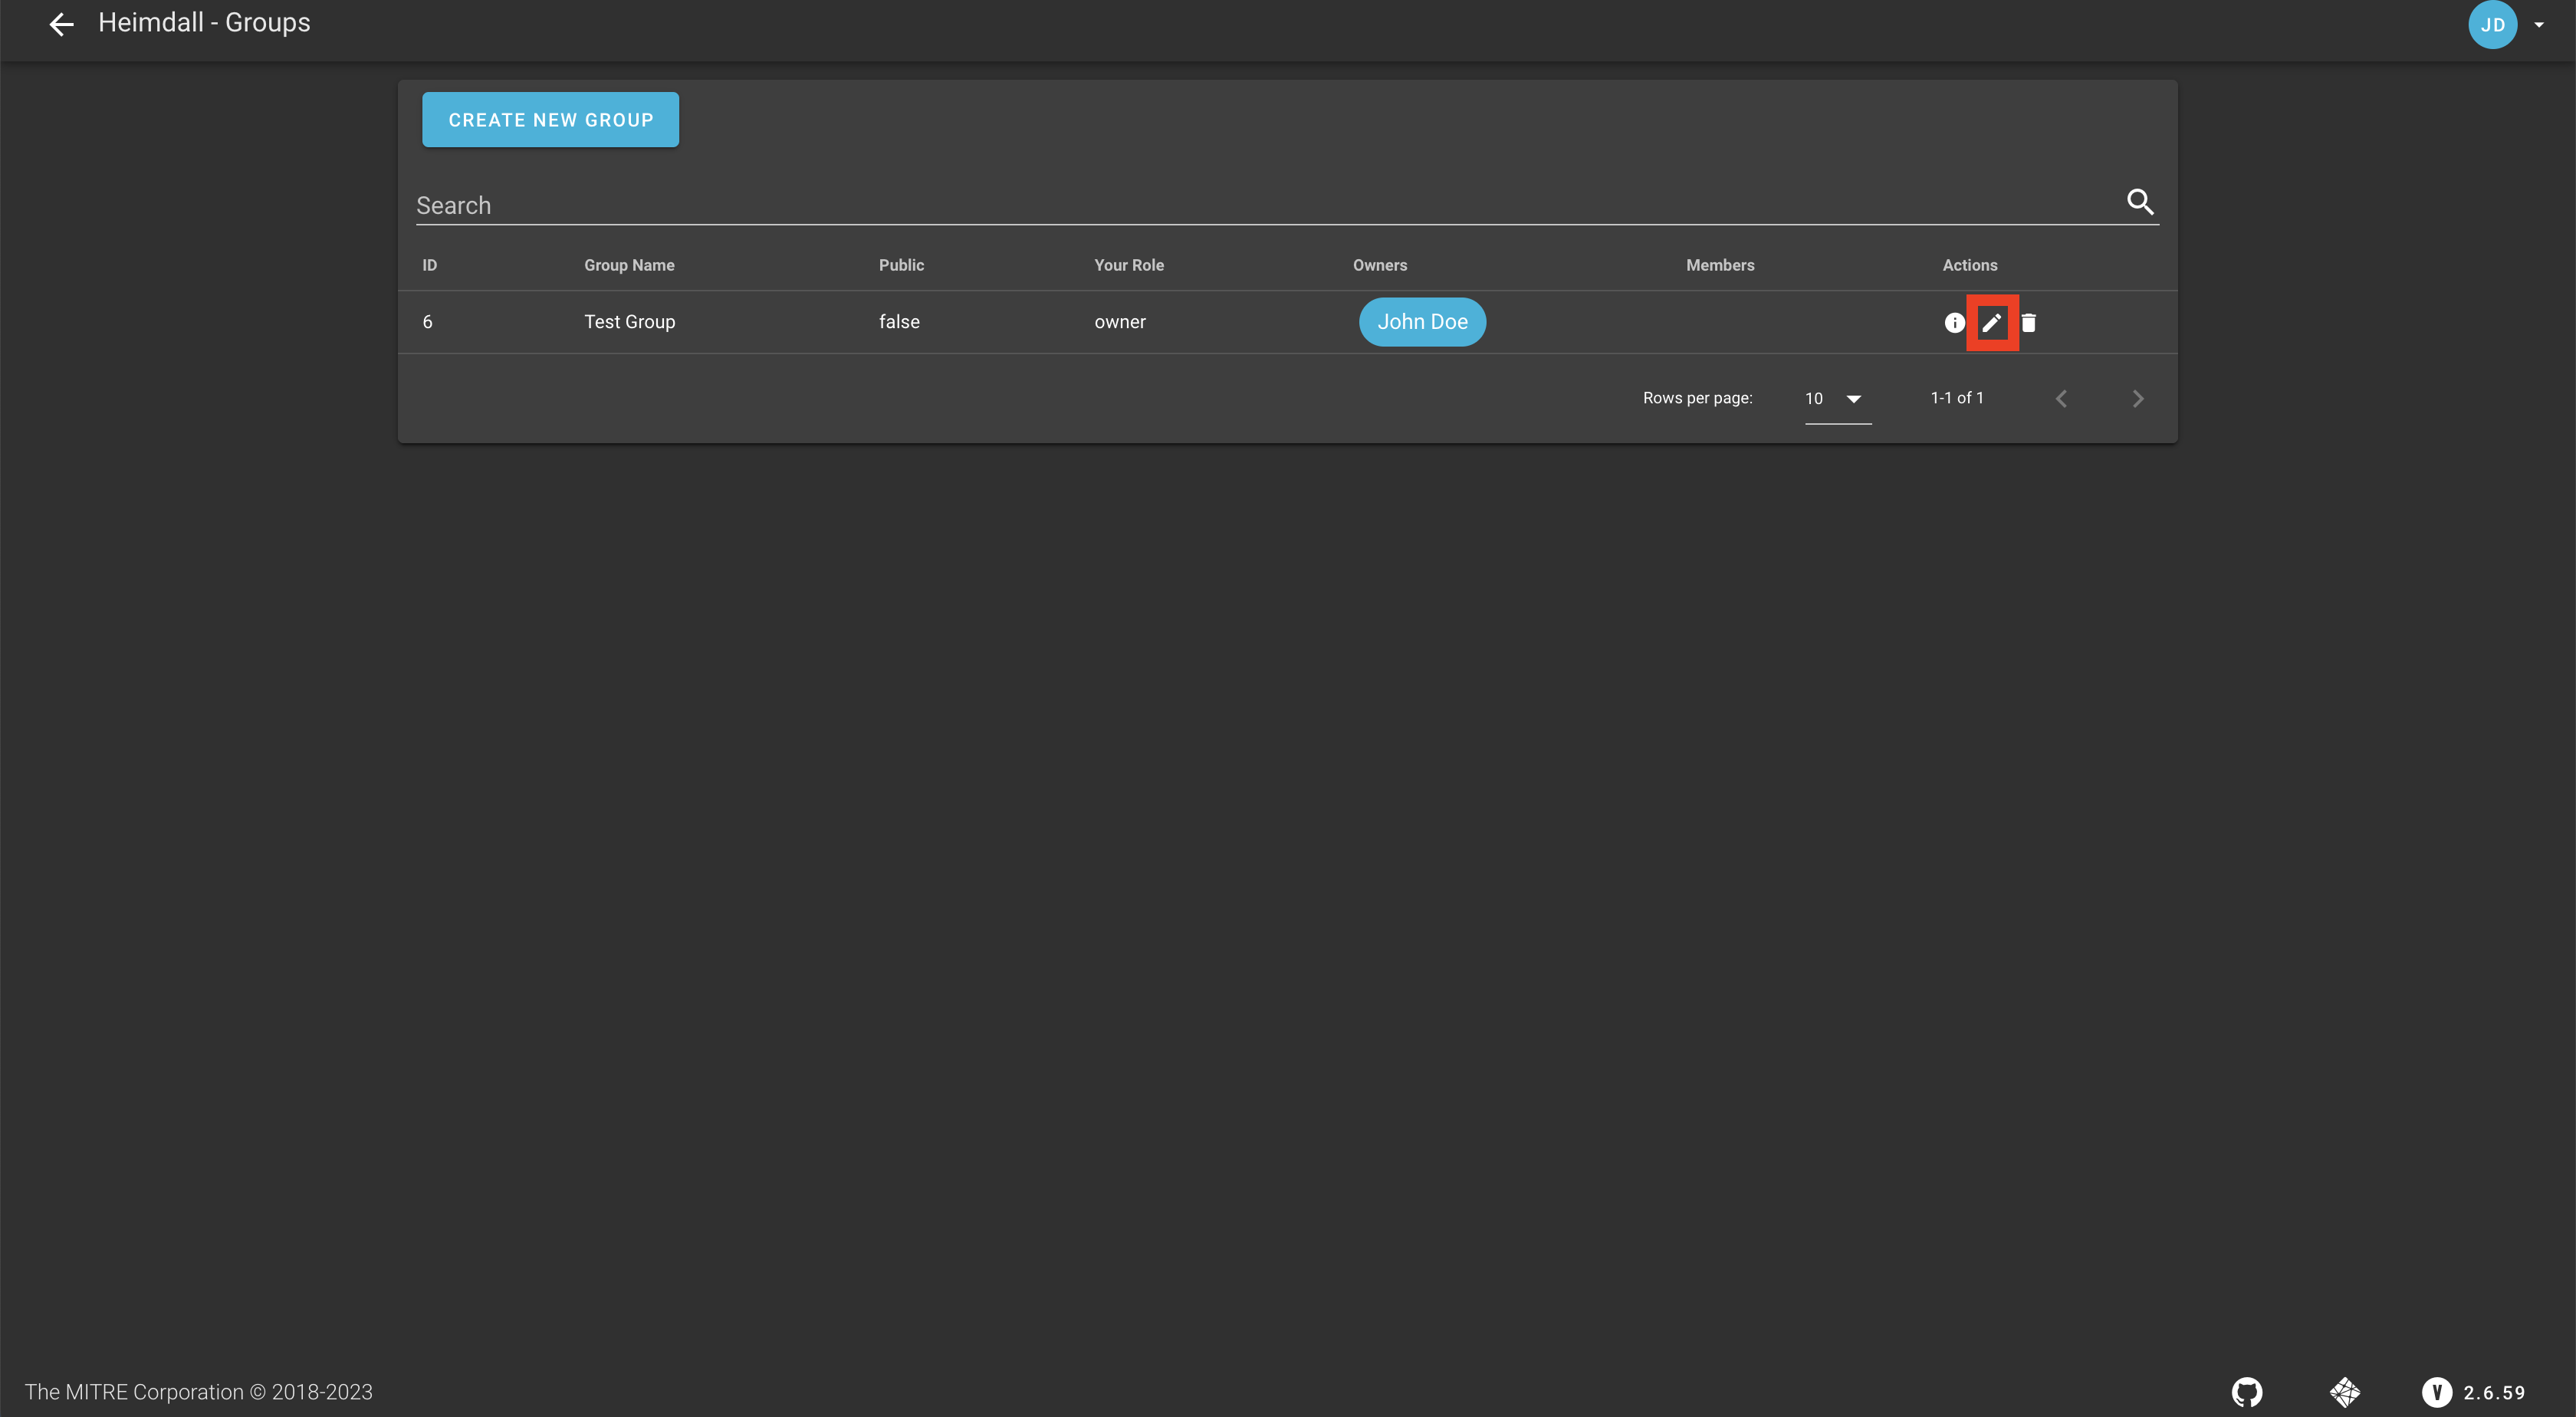Image resolution: width=2576 pixels, height=1417 pixels.
Task: Delete Test Group using trash icon
Action: [2029, 322]
